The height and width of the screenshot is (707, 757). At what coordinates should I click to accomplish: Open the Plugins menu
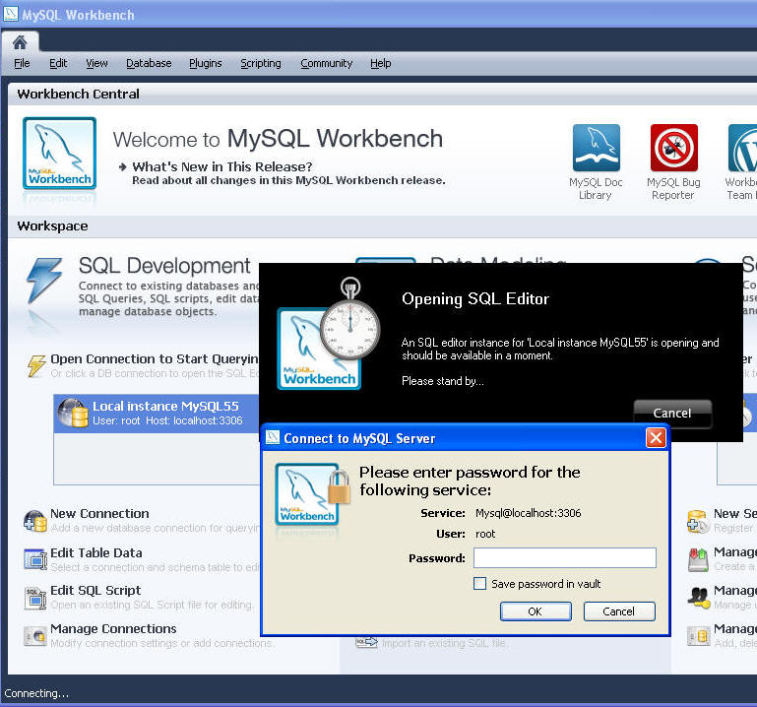pyautogui.click(x=205, y=63)
